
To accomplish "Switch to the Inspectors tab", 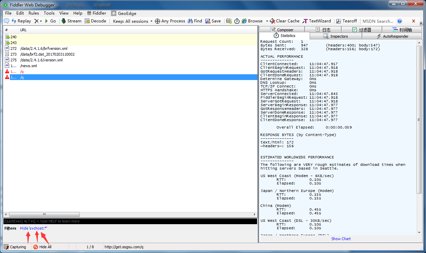I will 336,36.
